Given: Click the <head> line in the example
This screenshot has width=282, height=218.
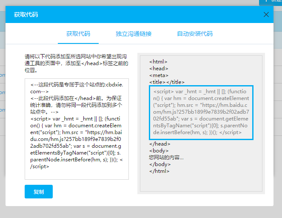Looking at the screenshot, I should pos(159,69).
